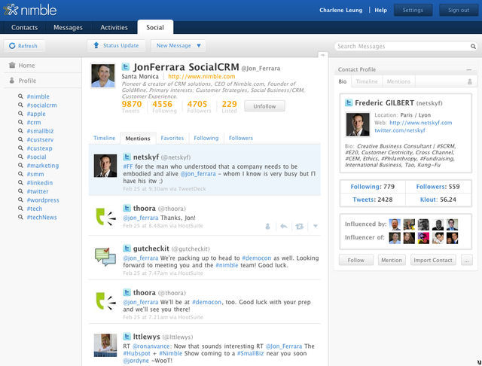Open http://www.netskyf.com link
482x366 pixels.
pyautogui.click(x=420, y=123)
